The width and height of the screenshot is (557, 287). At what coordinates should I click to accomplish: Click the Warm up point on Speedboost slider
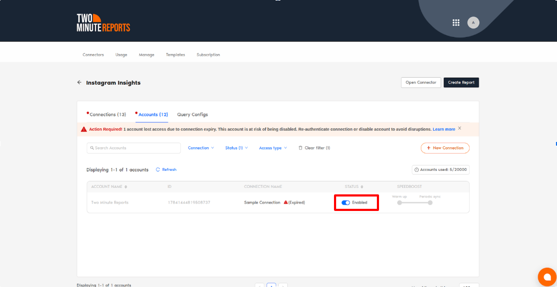[399, 203]
